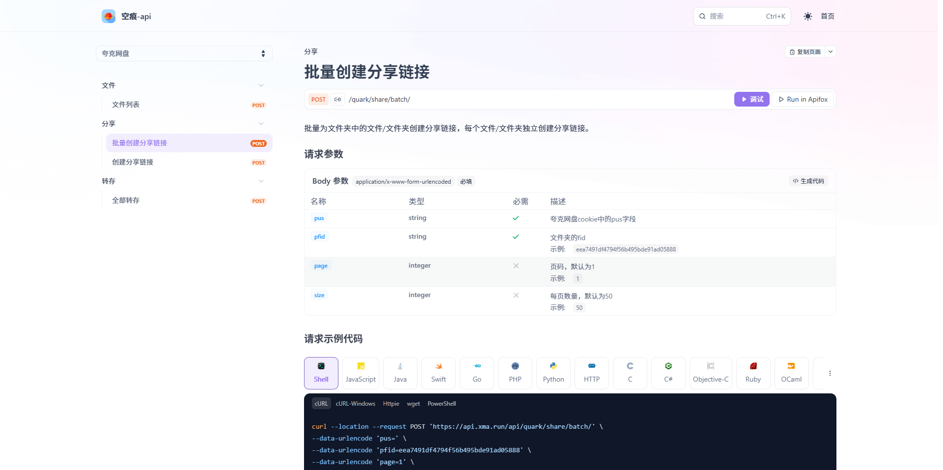
Task: Click the Run in Apifox button
Action: pyautogui.click(x=802, y=99)
